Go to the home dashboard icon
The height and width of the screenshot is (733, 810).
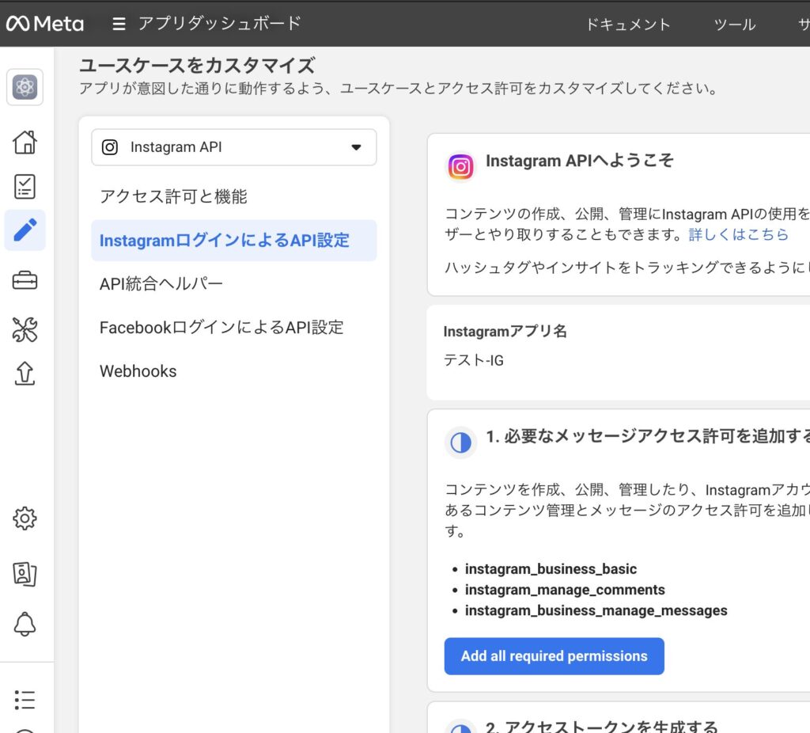(25, 142)
